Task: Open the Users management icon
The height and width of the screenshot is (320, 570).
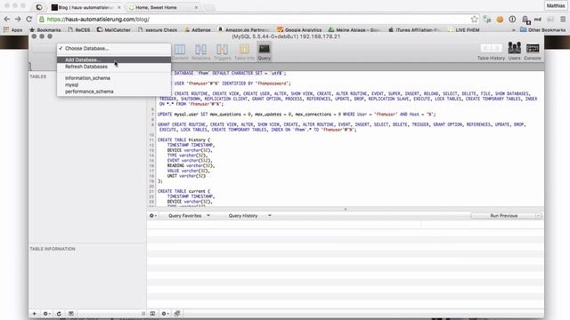Action: click(515, 52)
